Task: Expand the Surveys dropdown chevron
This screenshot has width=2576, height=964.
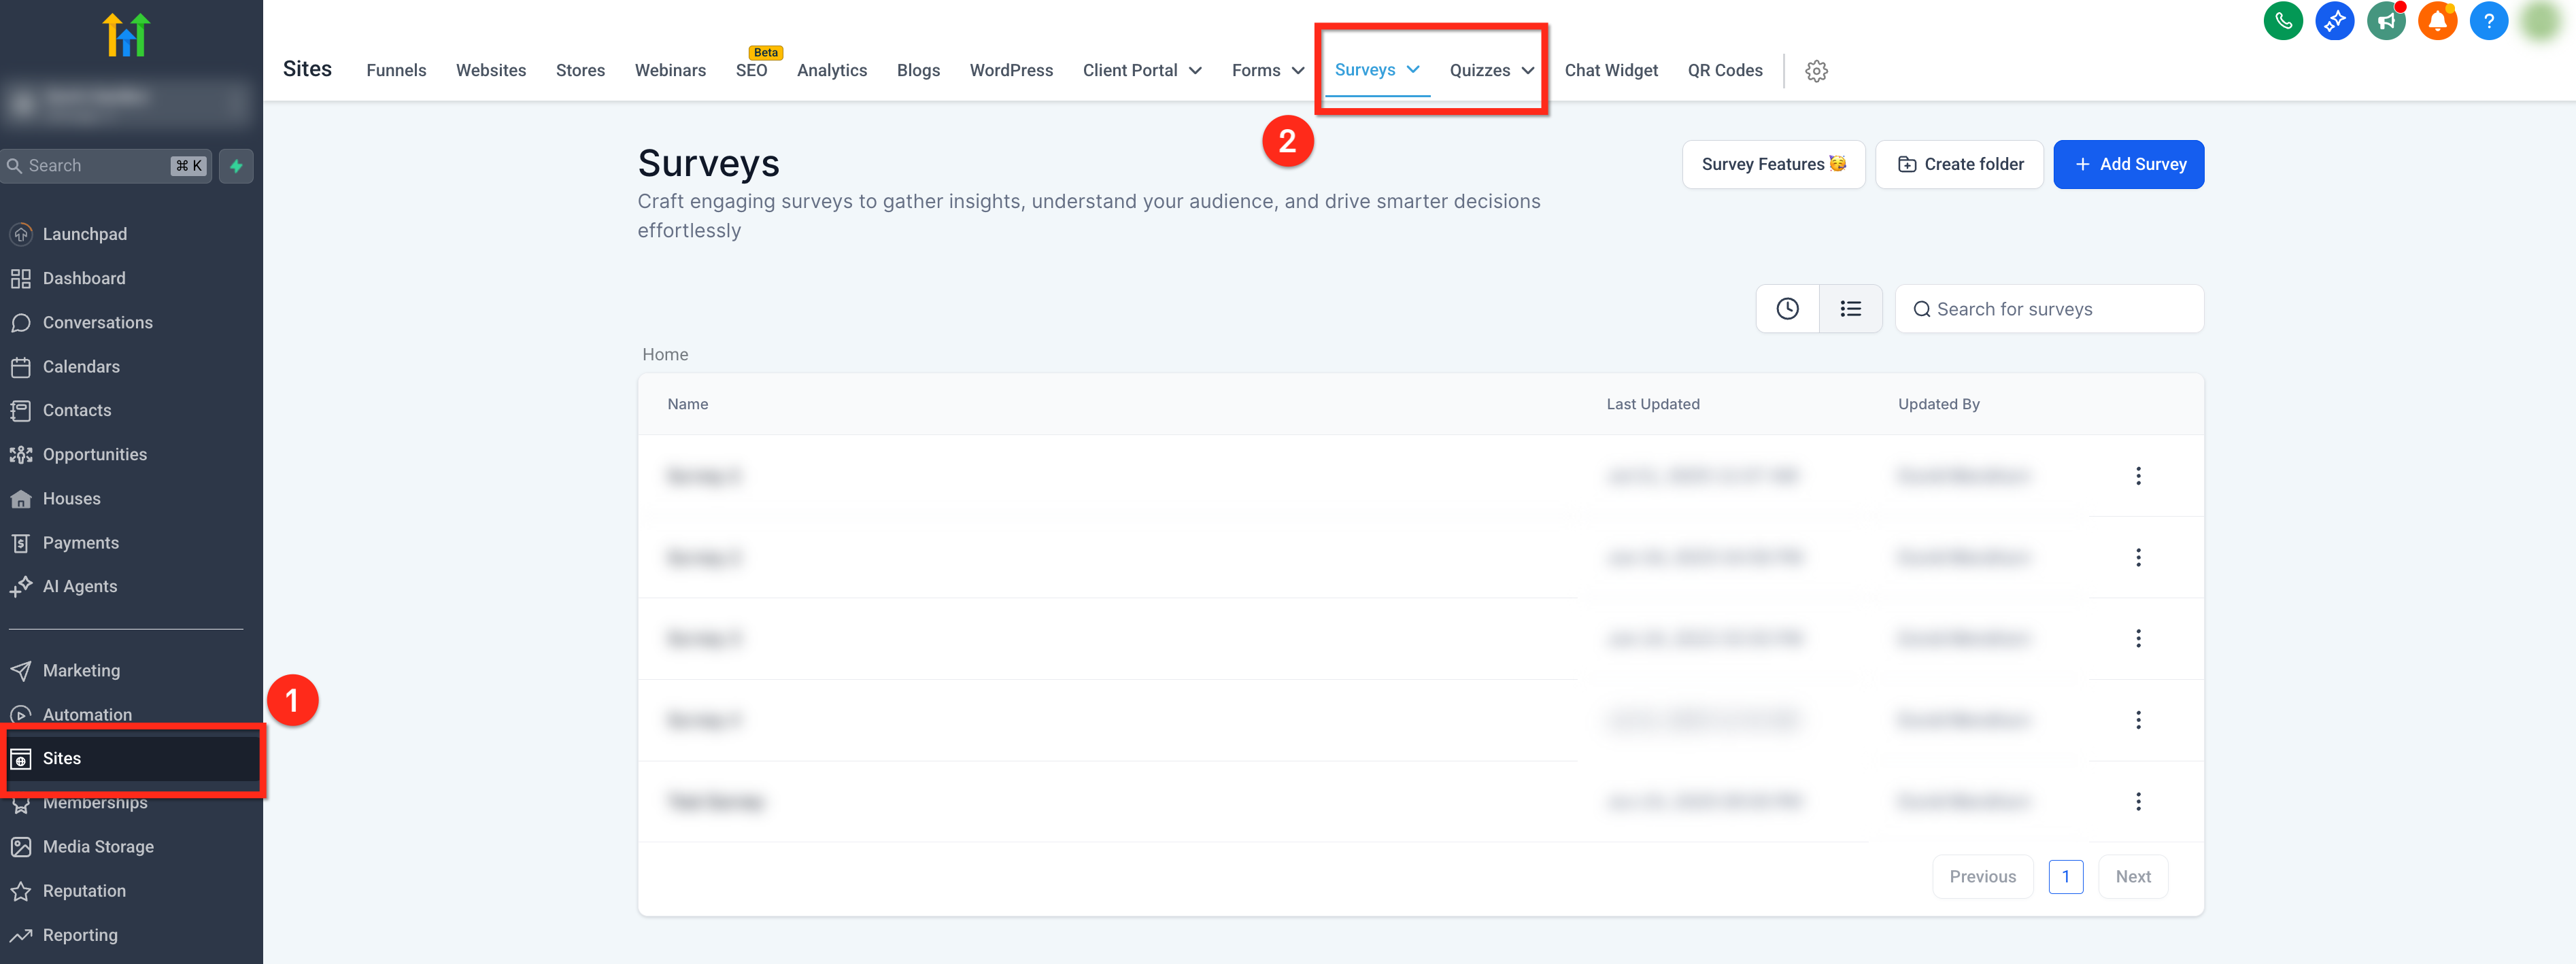Action: (x=1413, y=70)
